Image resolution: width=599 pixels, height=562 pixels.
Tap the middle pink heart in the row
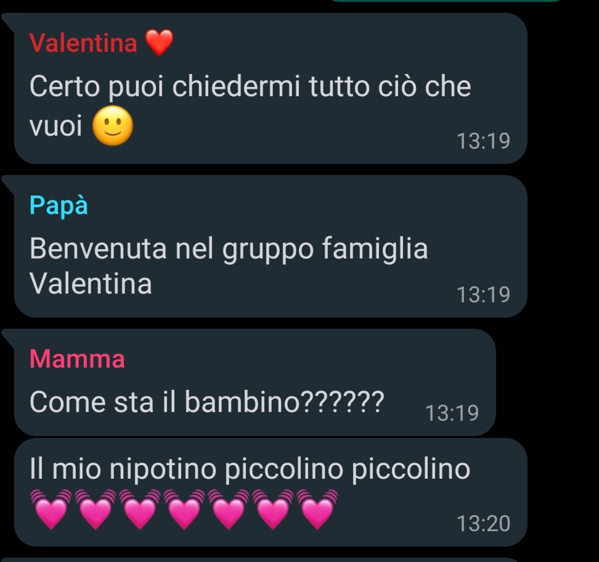(x=184, y=509)
